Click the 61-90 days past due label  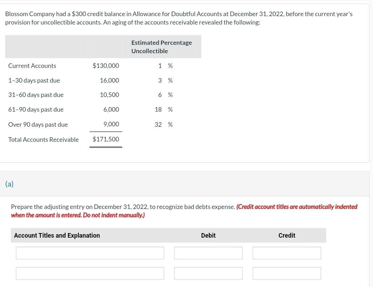pos(36,110)
